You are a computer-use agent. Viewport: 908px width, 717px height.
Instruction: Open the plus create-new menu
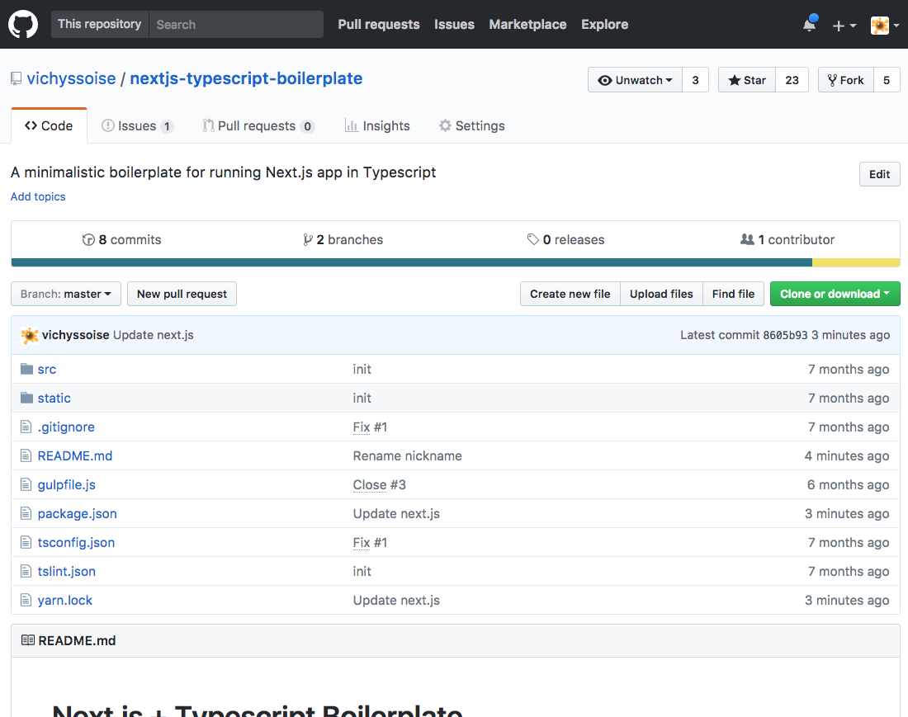pos(844,26)
